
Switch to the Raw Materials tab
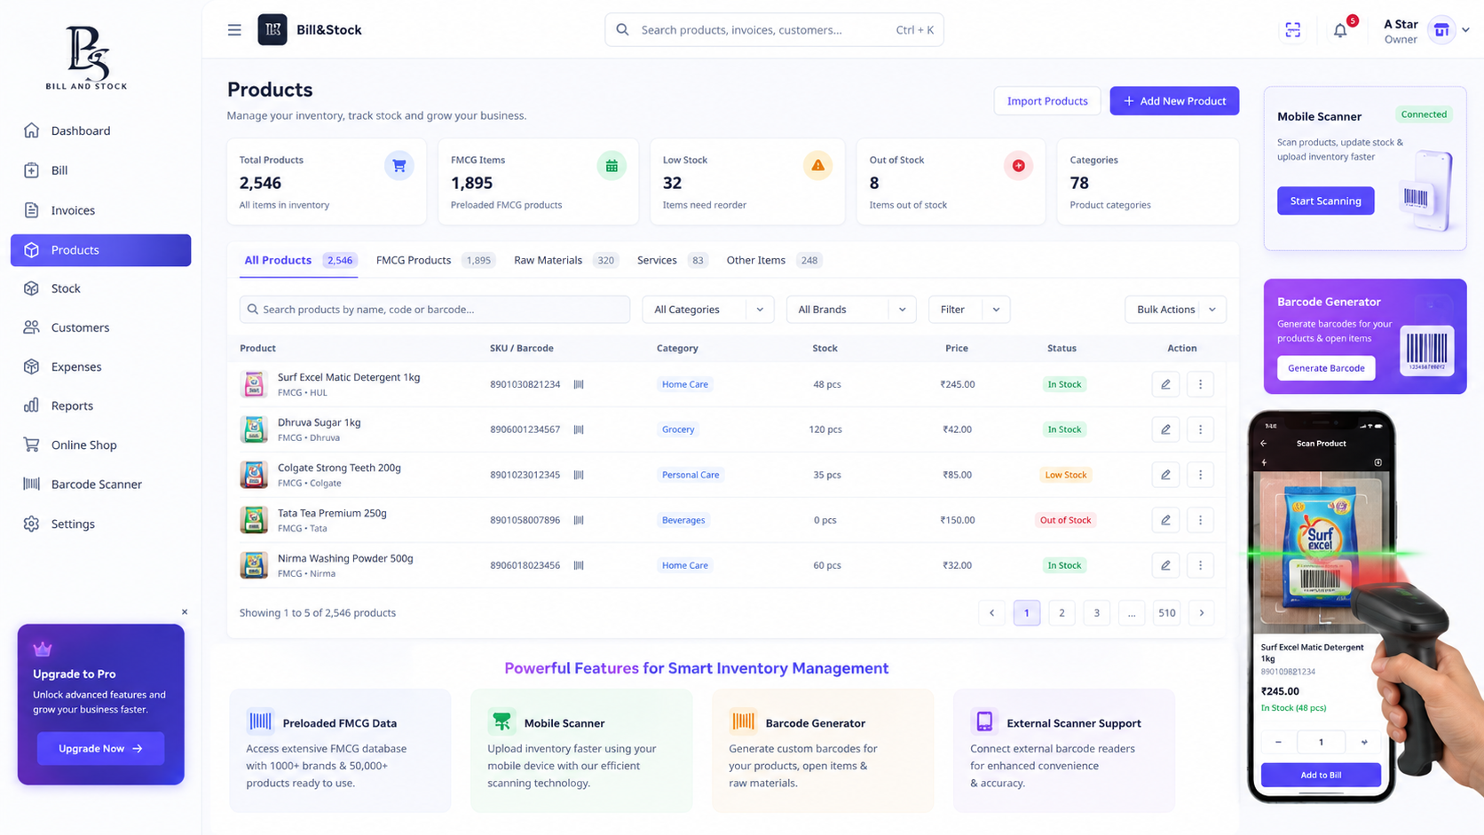565,260
